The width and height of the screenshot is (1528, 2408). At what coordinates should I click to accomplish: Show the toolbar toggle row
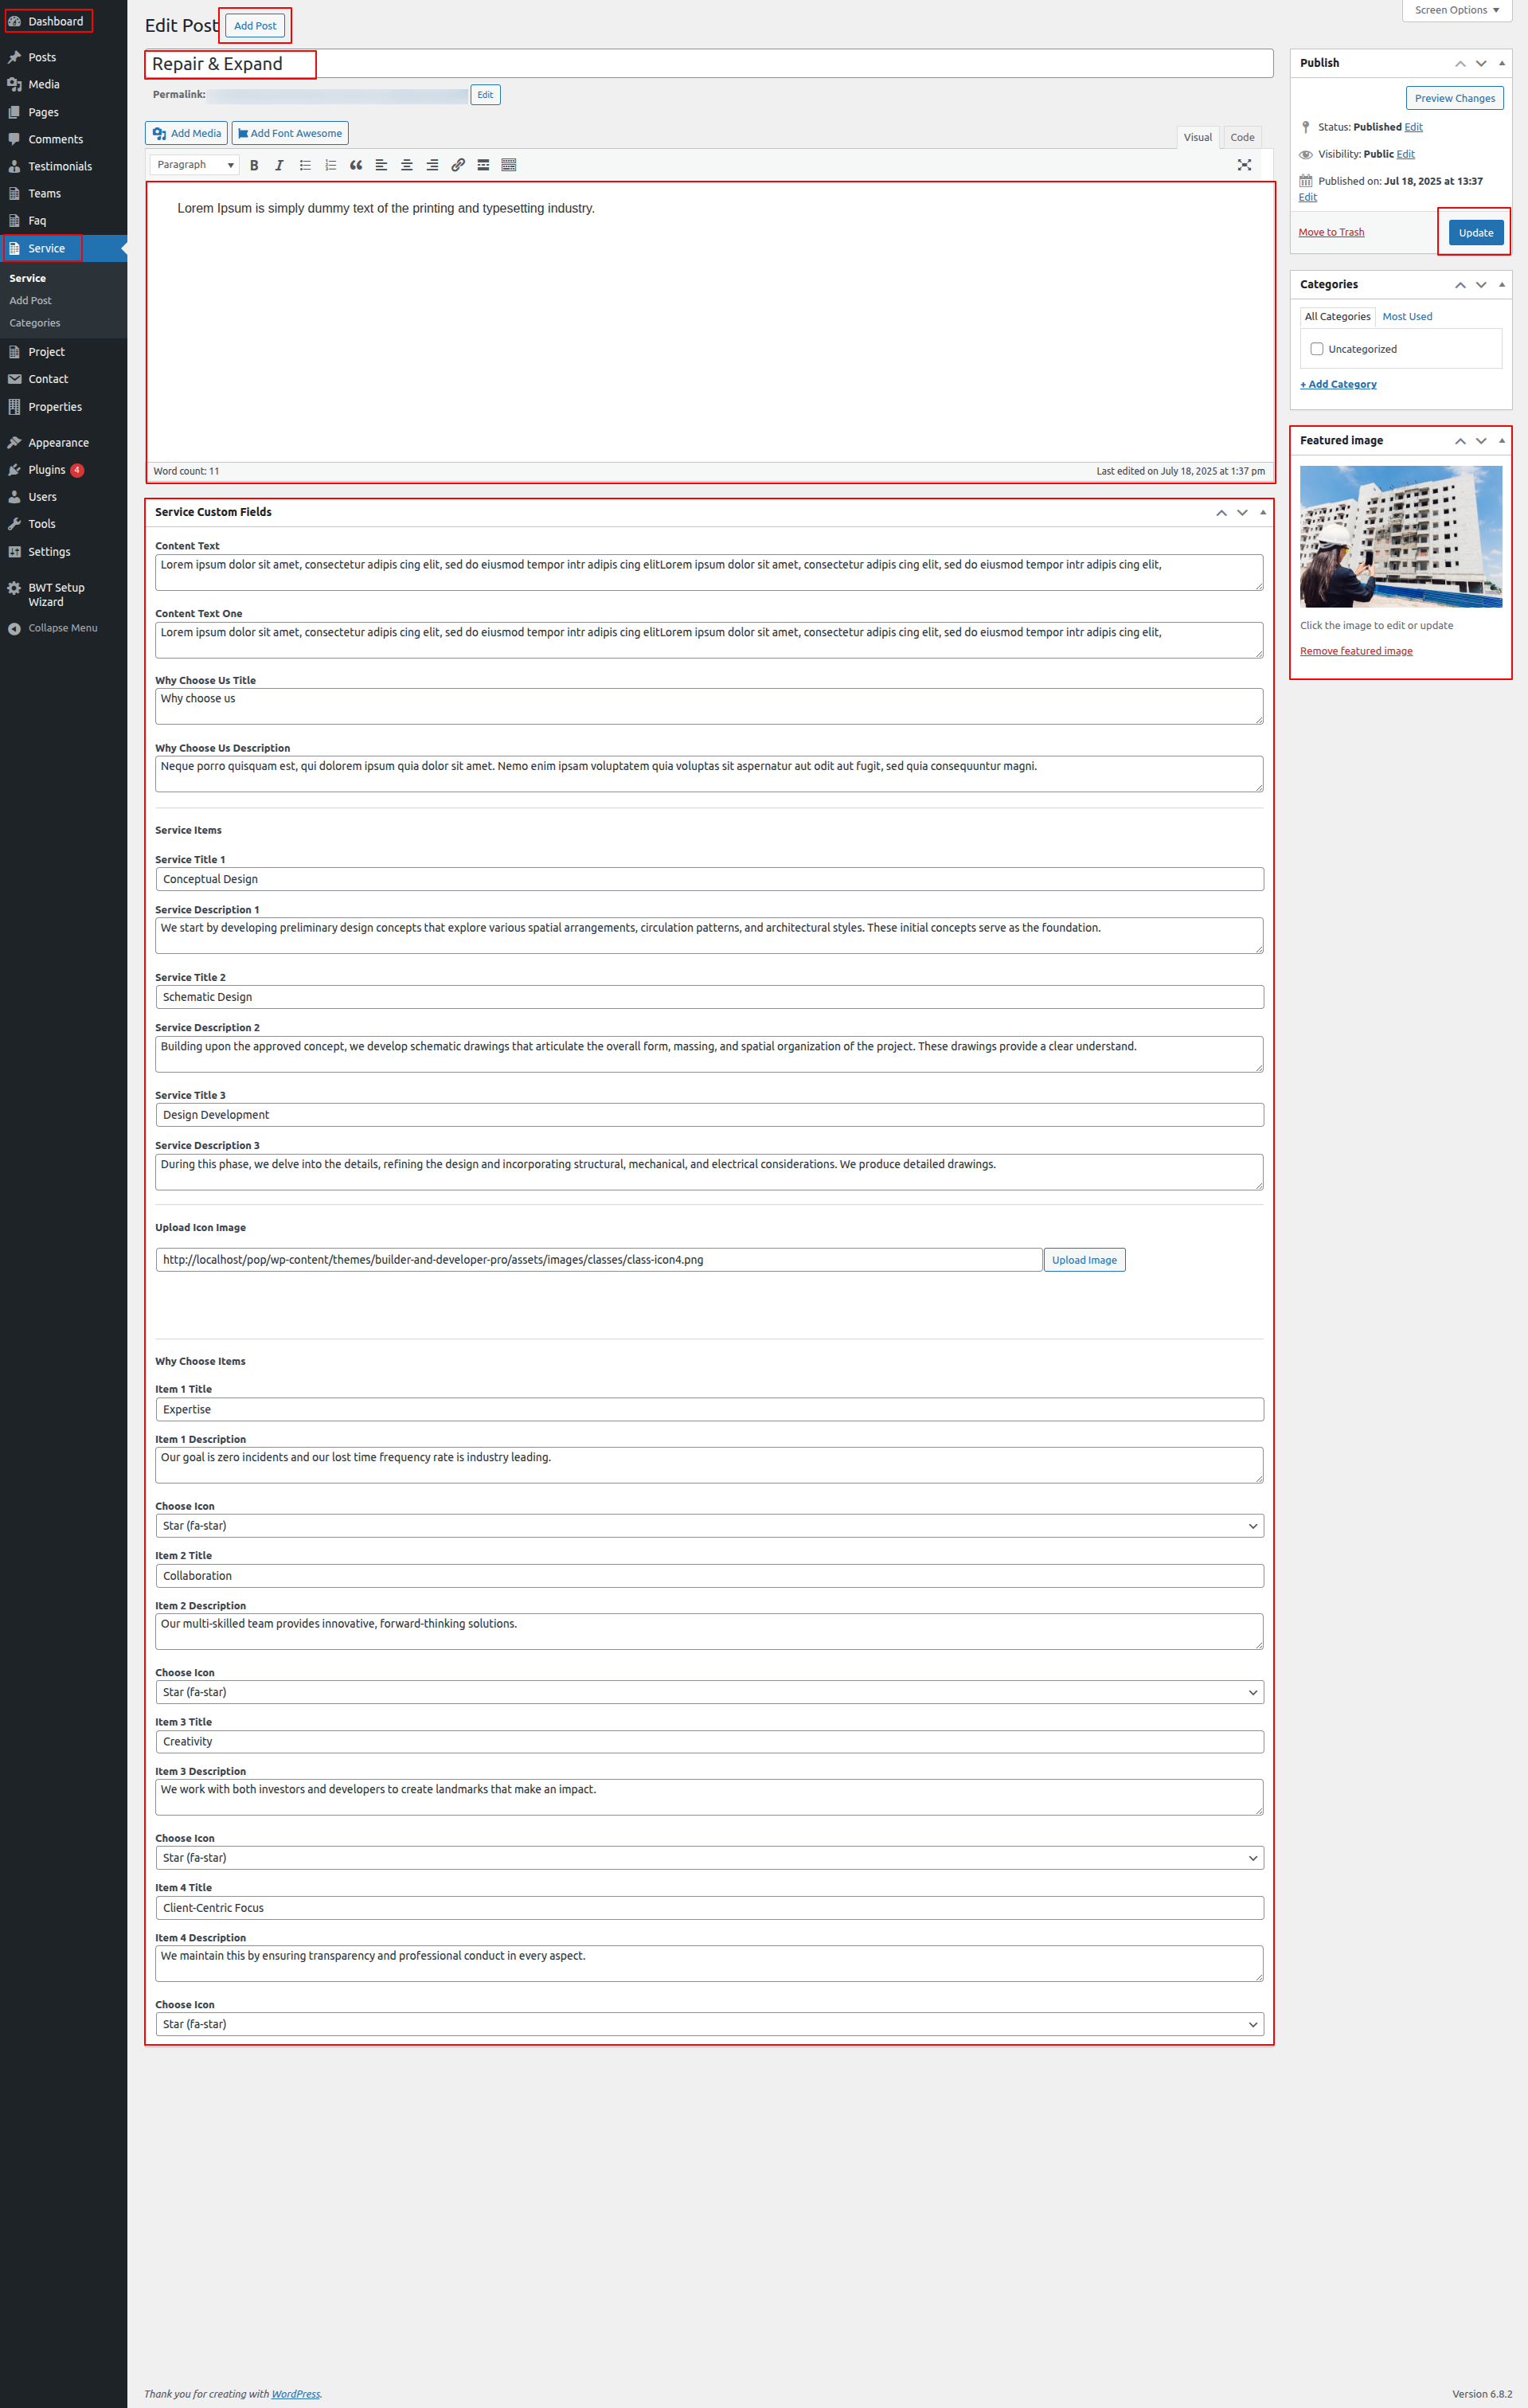pos(509,165)
